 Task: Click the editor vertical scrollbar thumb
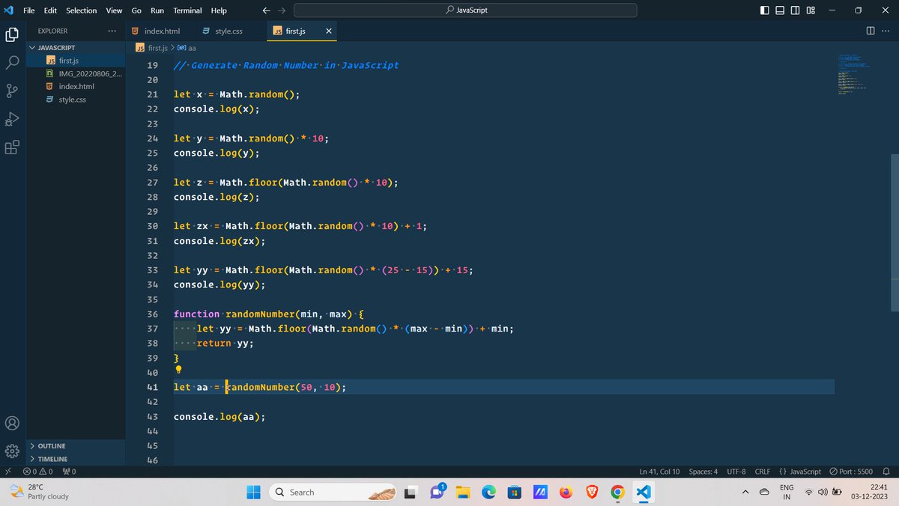(x=895, y=232)
